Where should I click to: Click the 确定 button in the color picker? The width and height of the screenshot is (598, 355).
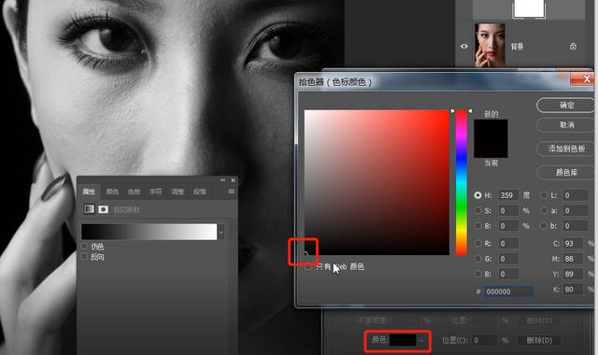(x=566, y=106)
